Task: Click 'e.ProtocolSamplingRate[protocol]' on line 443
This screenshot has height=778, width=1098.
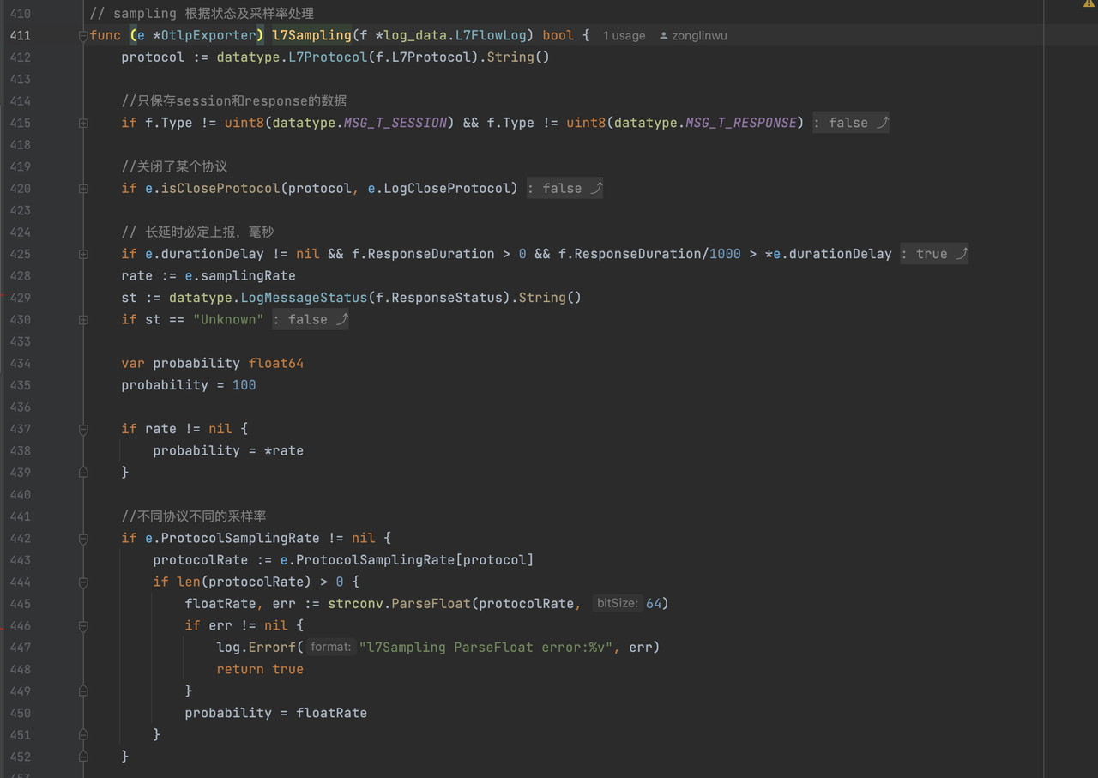Action: click(407, 559)
